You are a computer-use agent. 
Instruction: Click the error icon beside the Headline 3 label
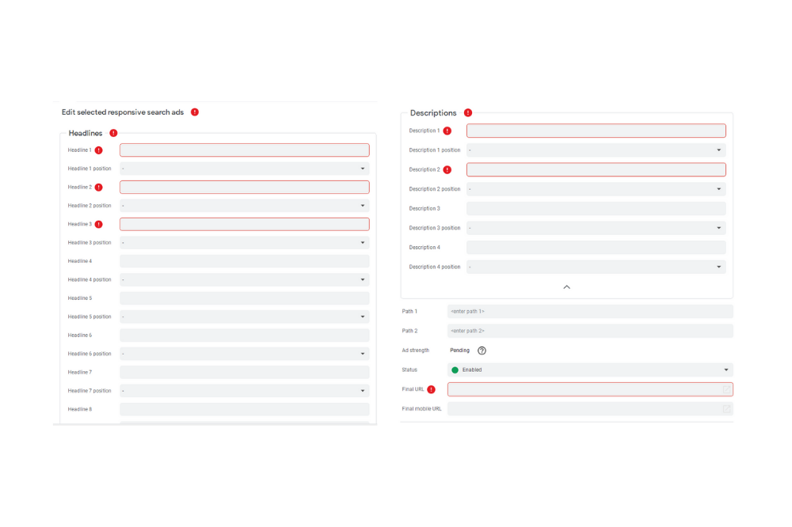(99, 224)
